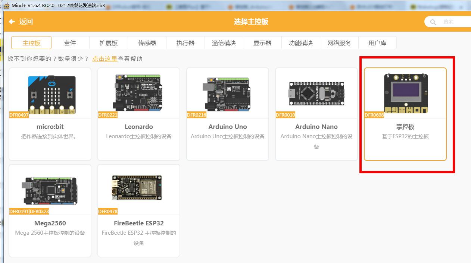Click the micro:bit title text
The image size is (471, 263).
click(50, 127)
